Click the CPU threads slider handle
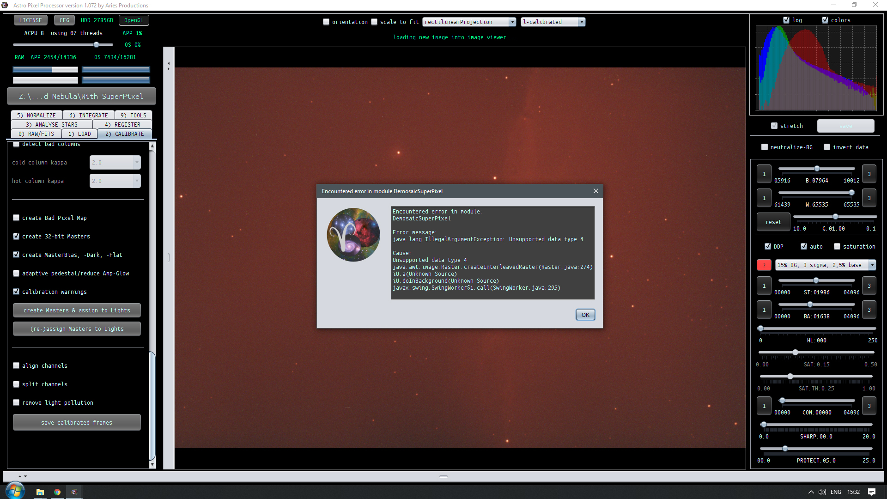 coord(97,45)
